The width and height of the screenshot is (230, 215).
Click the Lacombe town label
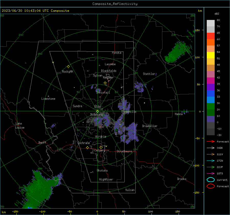pos(110,64)
